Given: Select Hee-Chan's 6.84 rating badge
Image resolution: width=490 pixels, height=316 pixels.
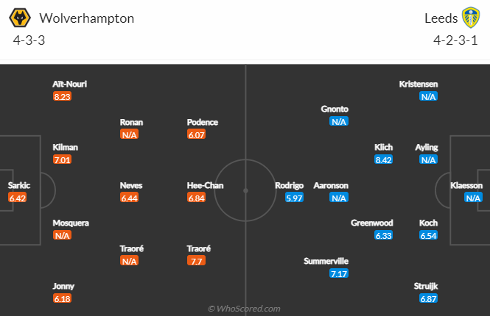Looking at the screenshot, I should coord(196,198).
